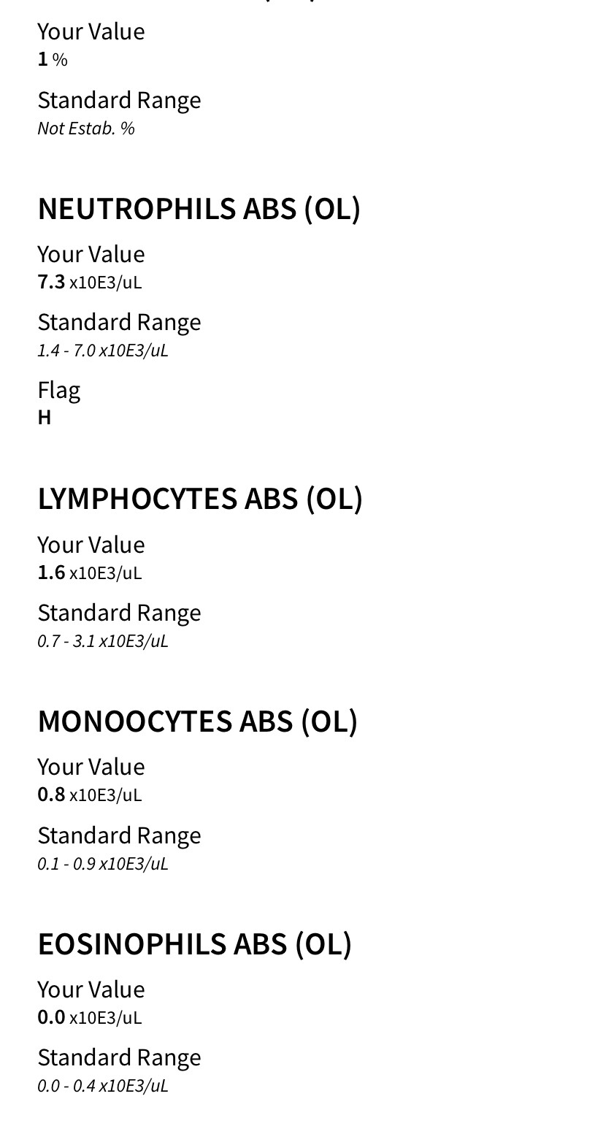This screenshot has width=595, height=1145.
Task: Select the Not Estab. % range text
Action: coord(86,129)
